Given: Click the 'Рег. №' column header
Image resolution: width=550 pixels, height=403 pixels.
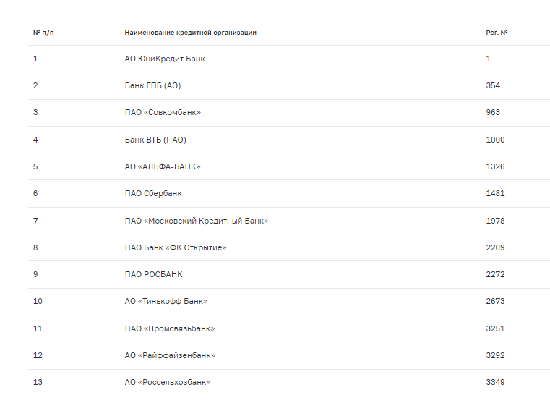Looking at the screenshot, I should tap(497, 33).
